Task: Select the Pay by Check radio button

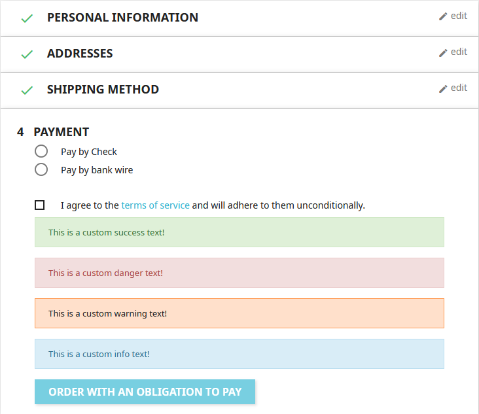Action: (41, 152)
